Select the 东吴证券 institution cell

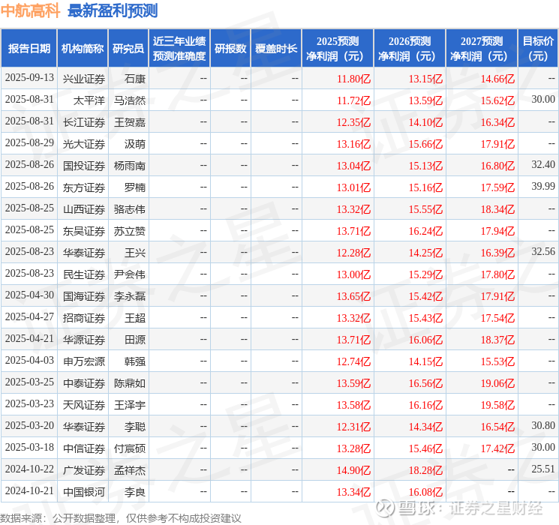(84, 231)
